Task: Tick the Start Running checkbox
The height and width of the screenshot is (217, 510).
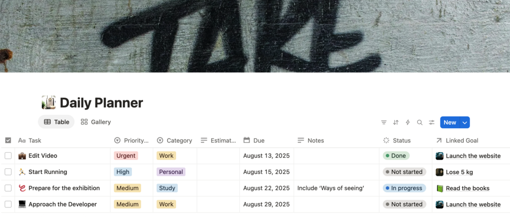Action: pyautogui.click(x=8, y=172)
